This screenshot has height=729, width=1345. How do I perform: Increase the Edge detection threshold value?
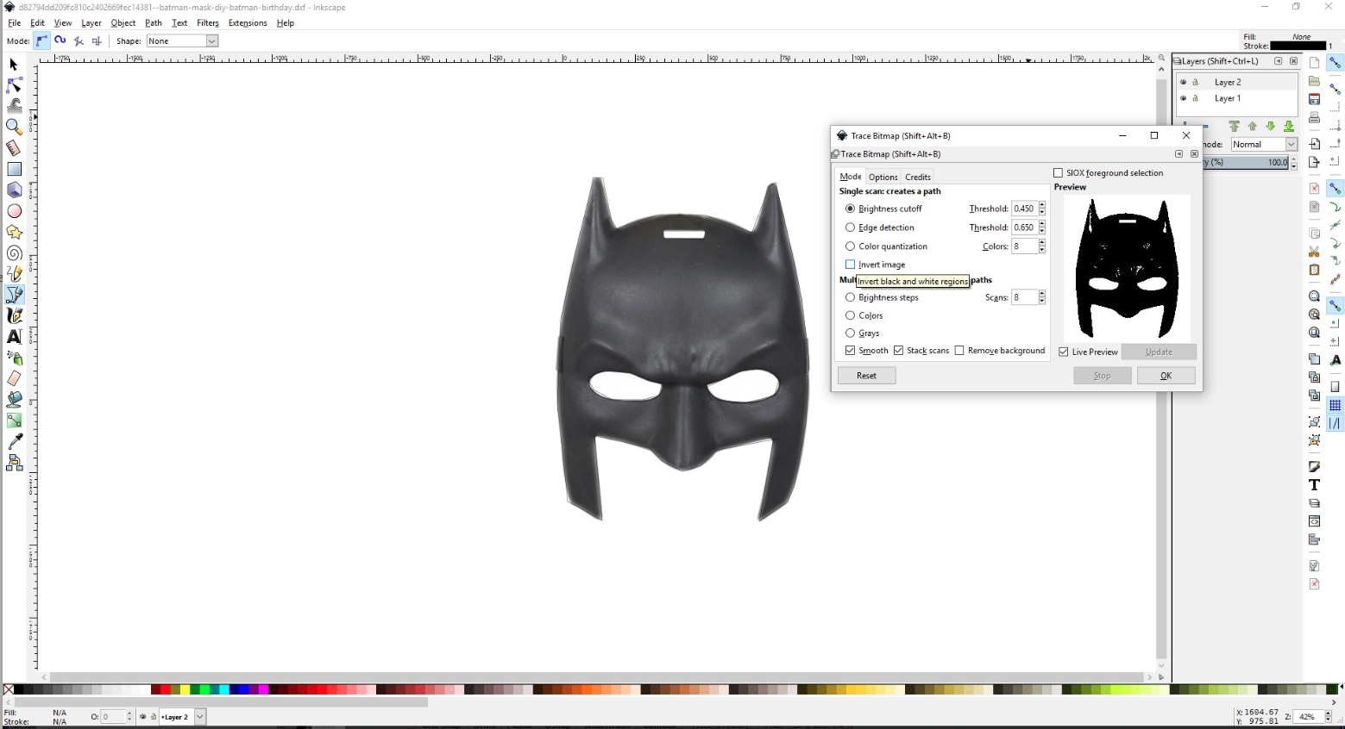(x=1042, y=224)
